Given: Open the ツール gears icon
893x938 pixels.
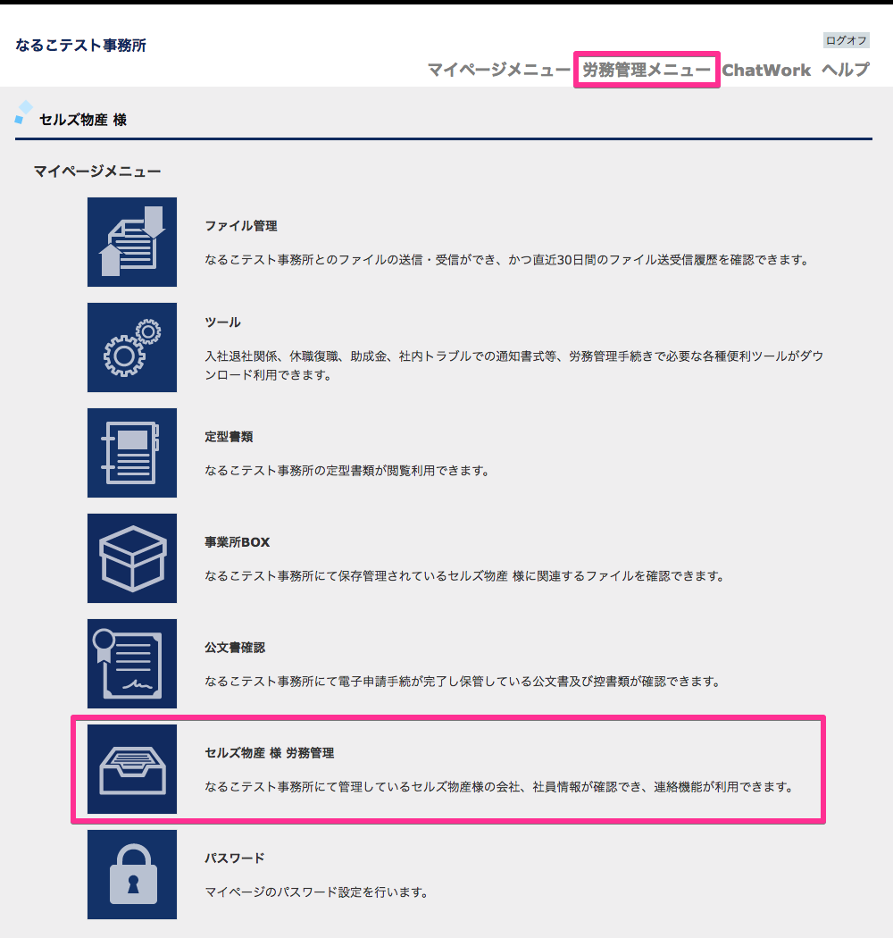Looking at the screenshot, I should [132, 347].
